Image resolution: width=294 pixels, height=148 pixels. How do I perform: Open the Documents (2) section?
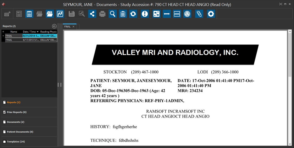(16, 122)
